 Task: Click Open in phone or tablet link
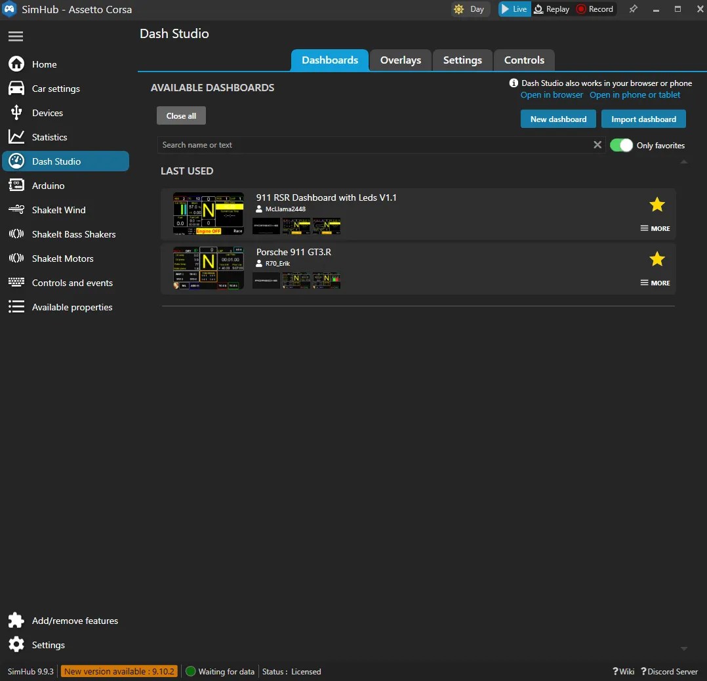pos(635,95)
